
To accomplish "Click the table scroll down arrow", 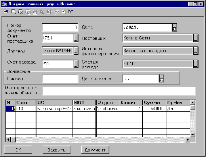I will point(193,135).
